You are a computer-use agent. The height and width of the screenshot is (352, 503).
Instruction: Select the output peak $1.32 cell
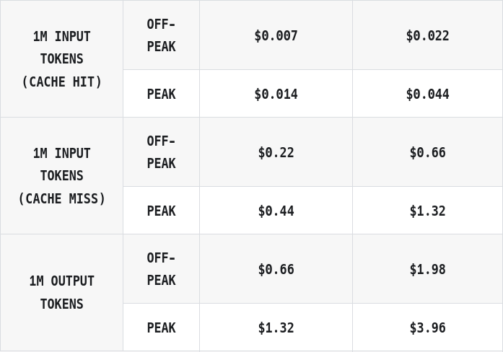276,327
